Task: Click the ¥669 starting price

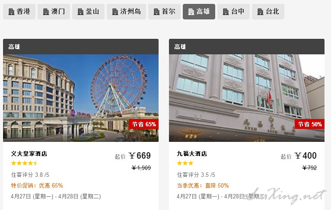Action: click(140, 156)
